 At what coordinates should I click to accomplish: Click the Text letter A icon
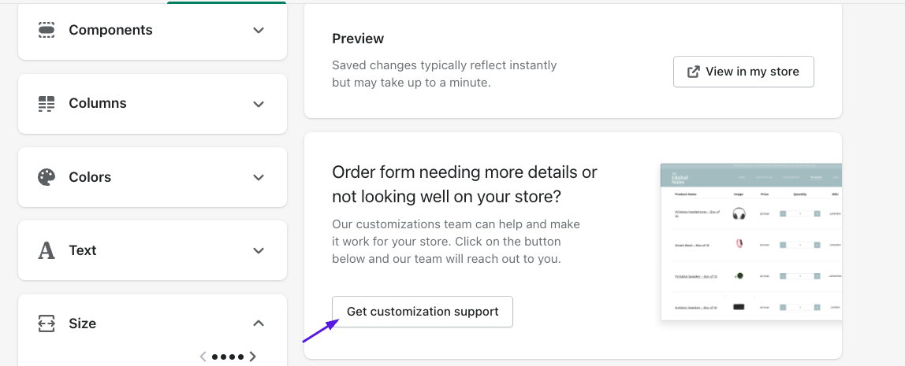click(47, 250)
